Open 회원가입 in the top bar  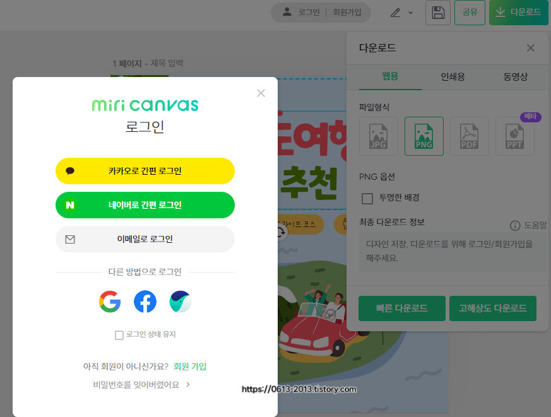(347, 13)
